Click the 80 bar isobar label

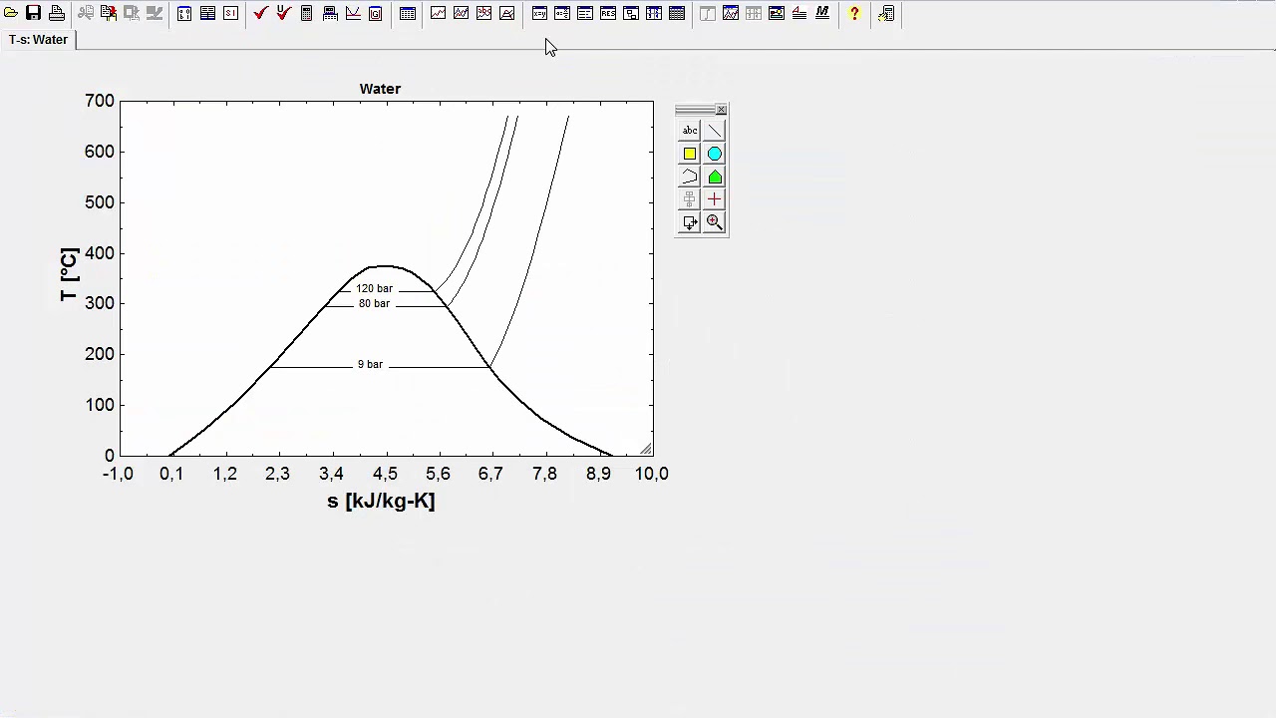click(x=375, y=304)
